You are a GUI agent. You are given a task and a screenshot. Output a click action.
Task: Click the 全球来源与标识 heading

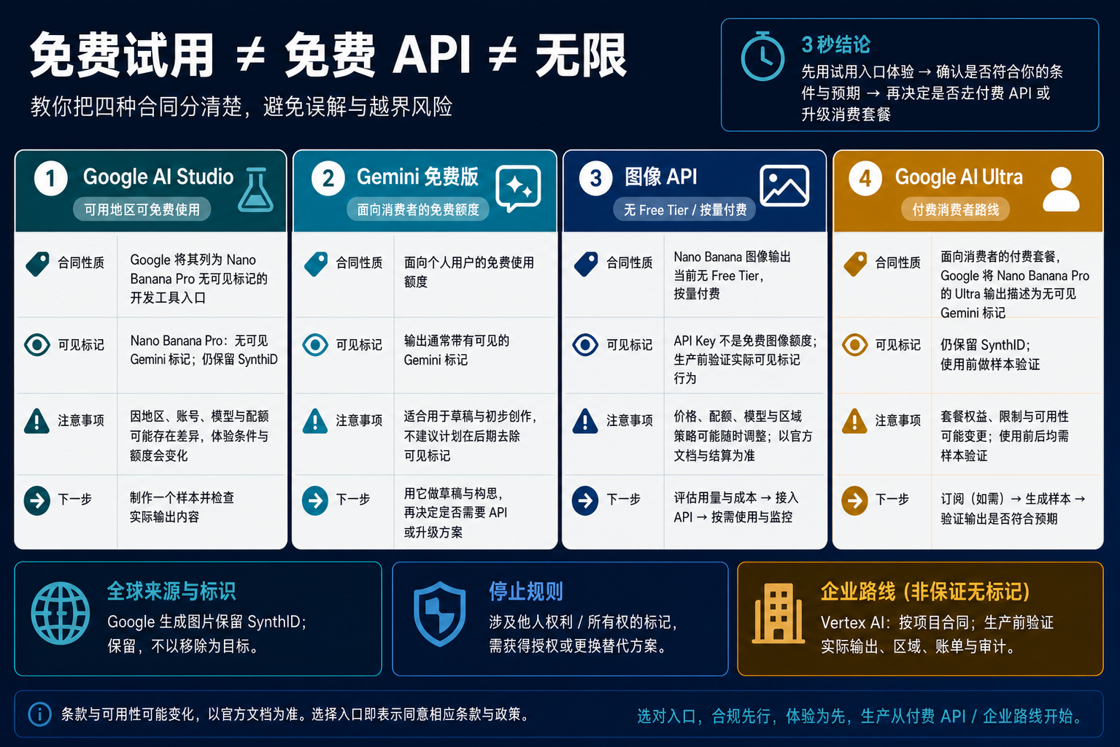pyautogui.click(x=171, y=591)
